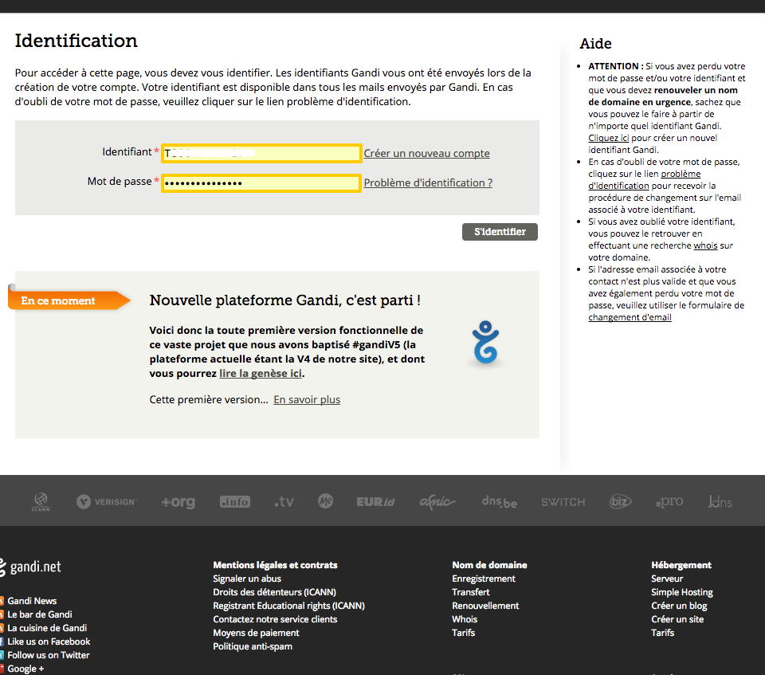Click Enregistrement under Nom de domaine
Viewport: 765px width, 675px height.
click(x=484, y=579)
